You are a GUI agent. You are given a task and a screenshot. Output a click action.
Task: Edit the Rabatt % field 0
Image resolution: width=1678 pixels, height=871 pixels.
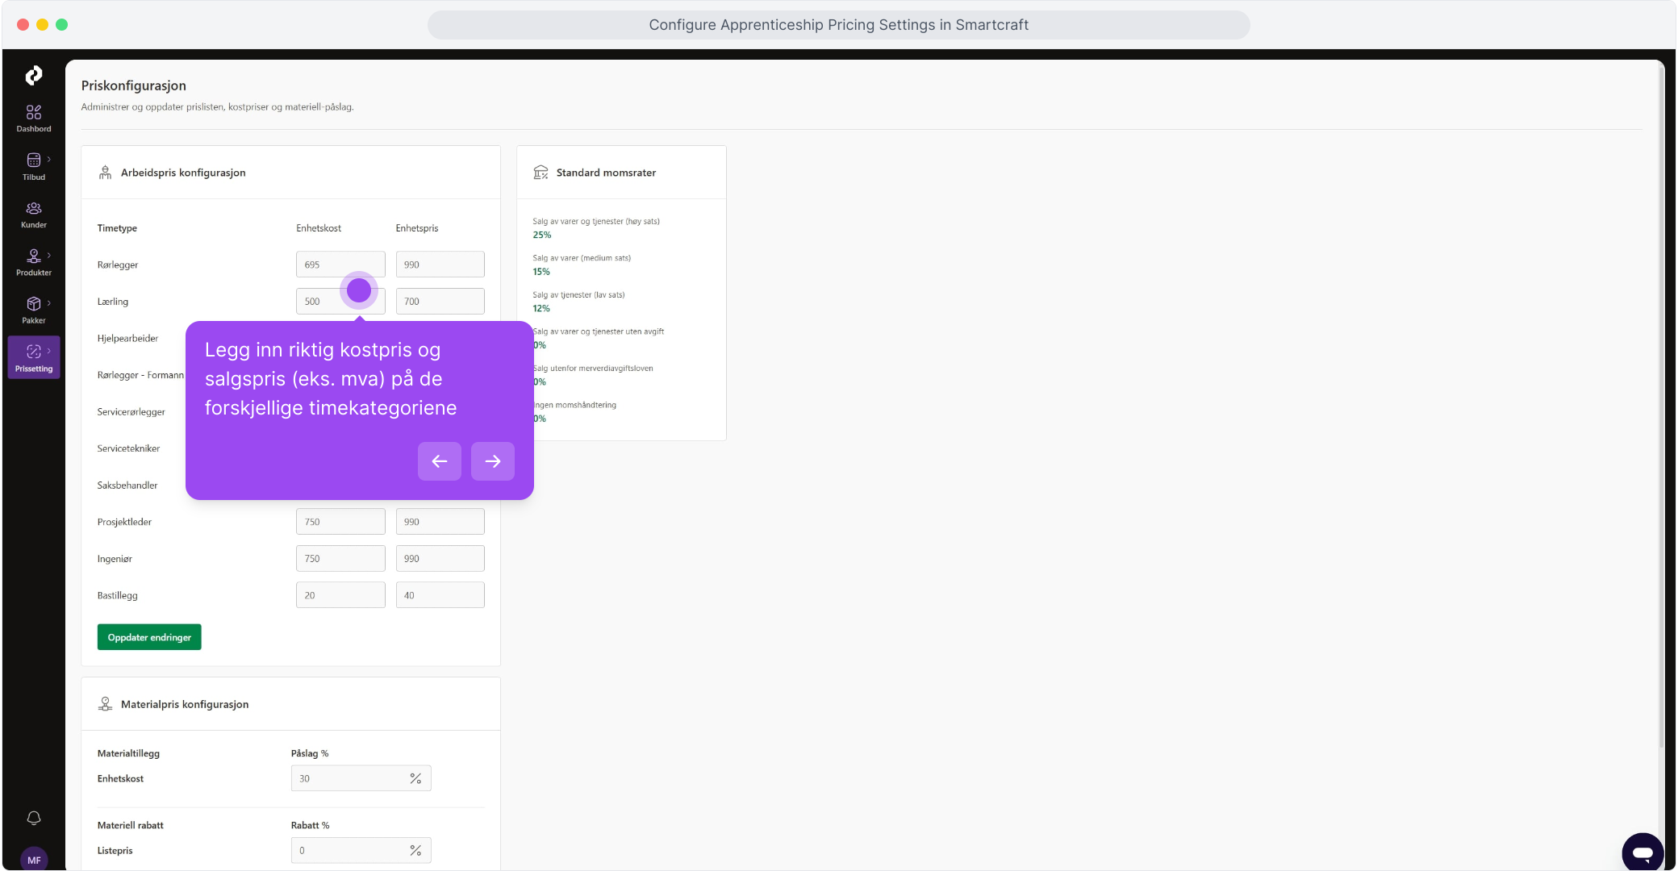[x=361, y=850]
